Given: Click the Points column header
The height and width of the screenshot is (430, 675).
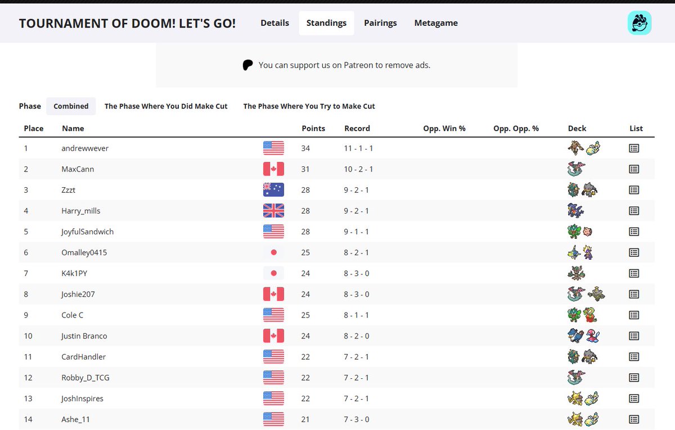Looking at the screenshot, I should point(313,128).
